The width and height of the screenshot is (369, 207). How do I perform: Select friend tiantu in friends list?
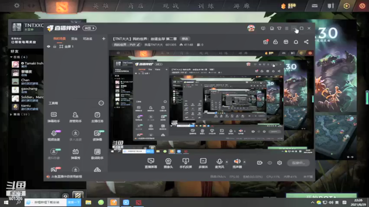[27, 107]
